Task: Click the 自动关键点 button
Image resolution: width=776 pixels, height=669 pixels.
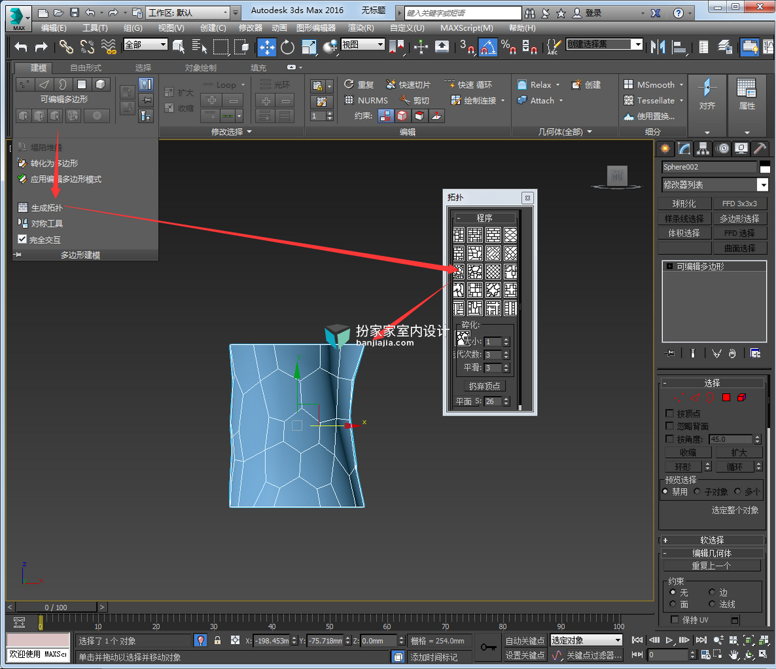Action: click(x=525, y=641)
